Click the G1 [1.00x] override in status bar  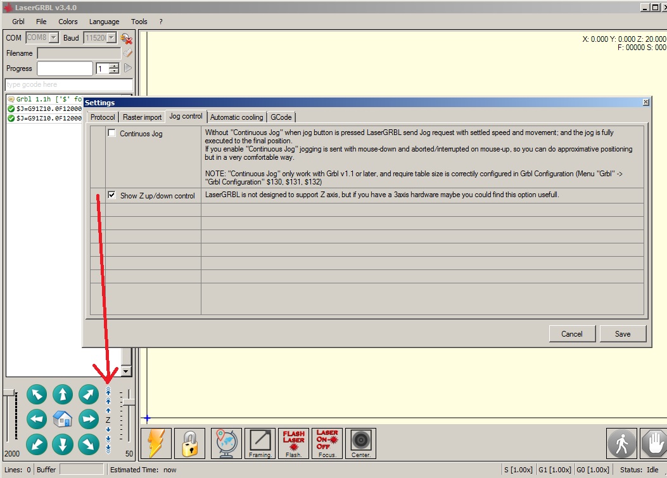coord(555,470)
